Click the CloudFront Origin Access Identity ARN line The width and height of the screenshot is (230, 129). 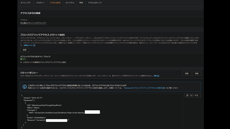64,113
